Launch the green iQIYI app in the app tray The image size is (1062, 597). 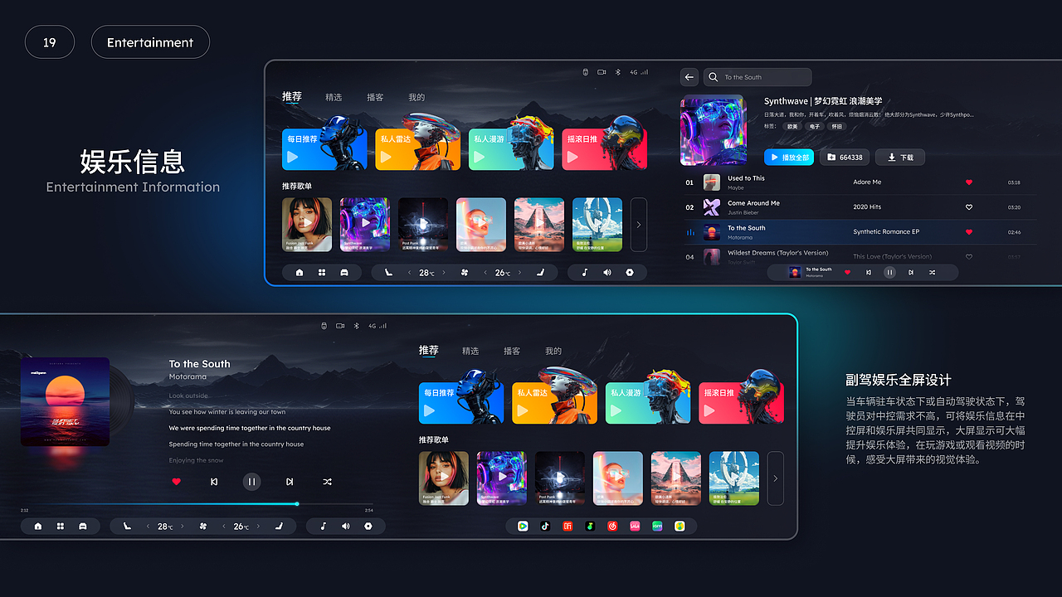657,526
